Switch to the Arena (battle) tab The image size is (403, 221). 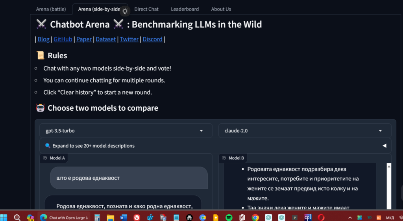coord(51,9)
